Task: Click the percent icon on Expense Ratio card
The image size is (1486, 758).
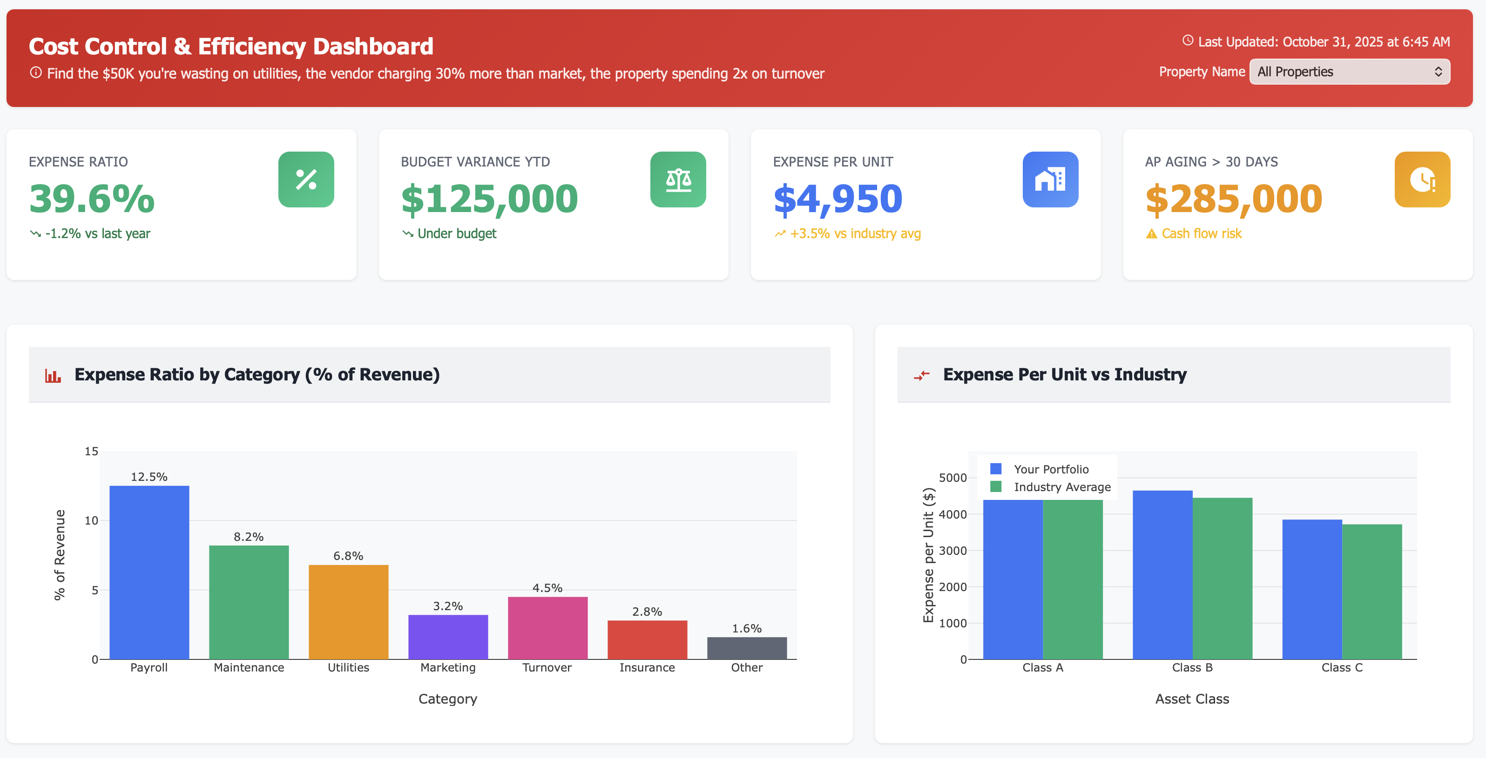Action: point(306,180)
